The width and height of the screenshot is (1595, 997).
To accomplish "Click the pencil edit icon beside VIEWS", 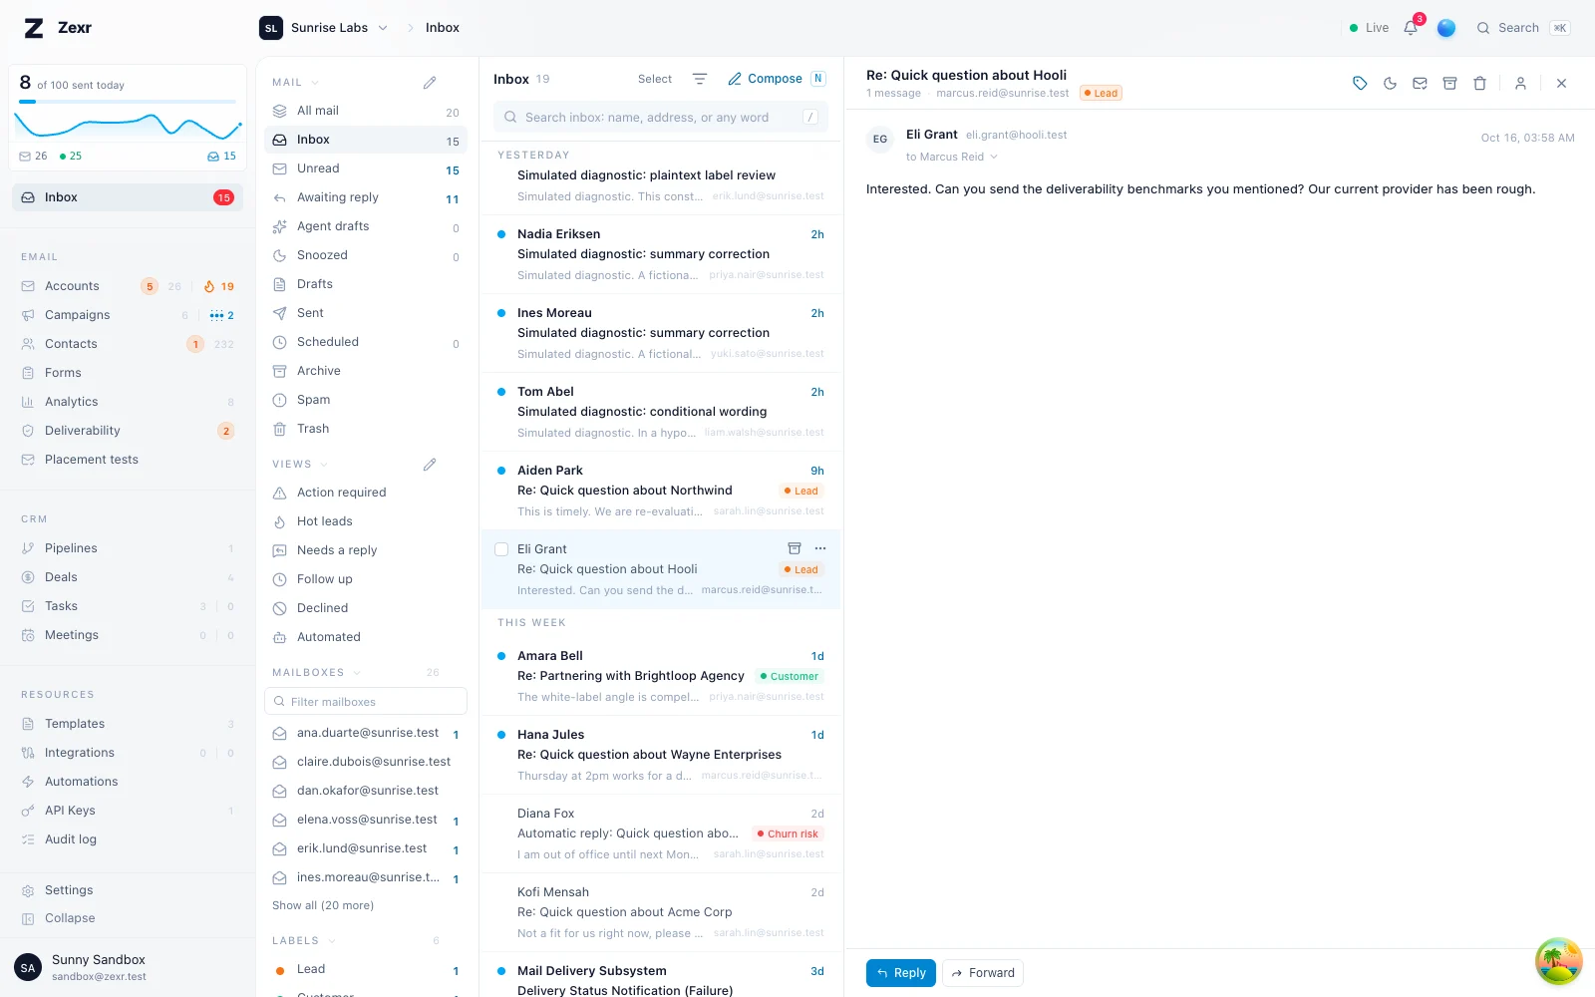I will pos(430,465).
